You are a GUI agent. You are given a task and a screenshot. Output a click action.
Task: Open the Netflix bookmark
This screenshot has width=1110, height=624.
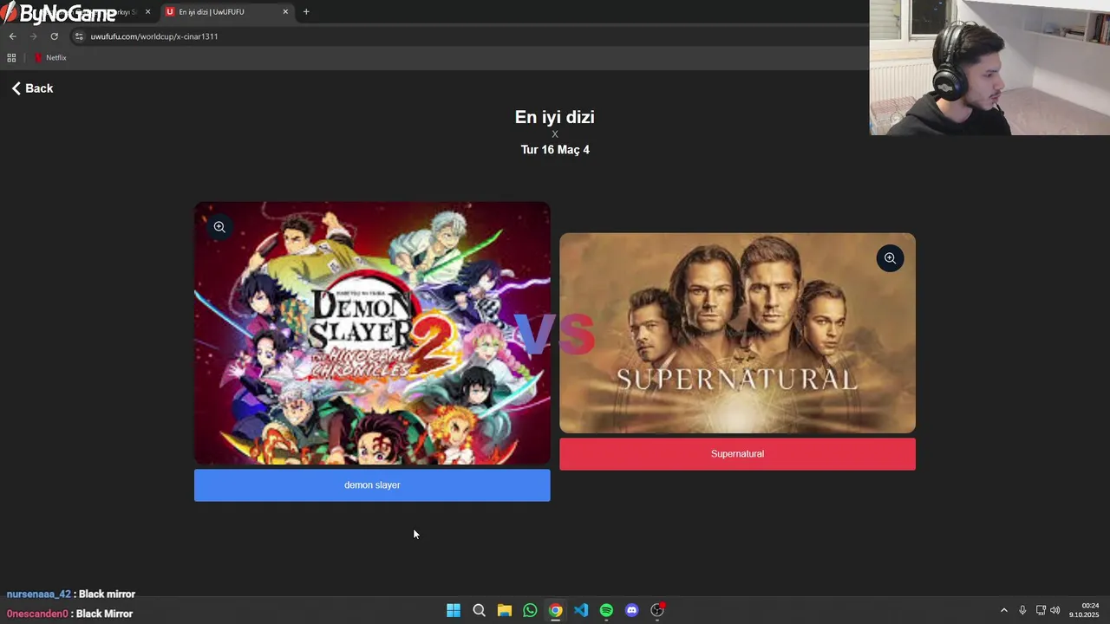coord(50,58)
